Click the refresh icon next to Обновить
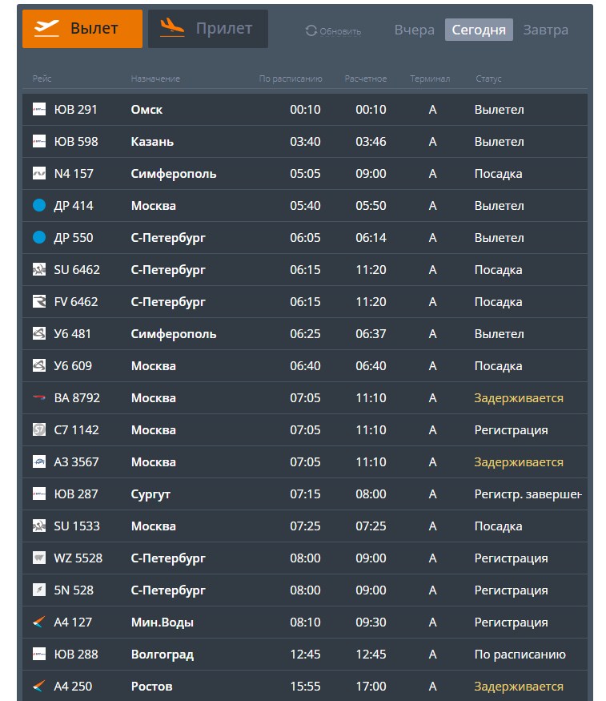Image resolution: width=606 pixels, height=701 pixels. pyautogui.click(x=311, y=31)
